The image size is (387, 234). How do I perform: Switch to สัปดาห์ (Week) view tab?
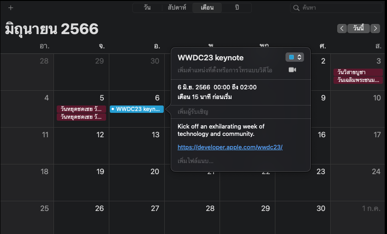click(x=177, y=8)
